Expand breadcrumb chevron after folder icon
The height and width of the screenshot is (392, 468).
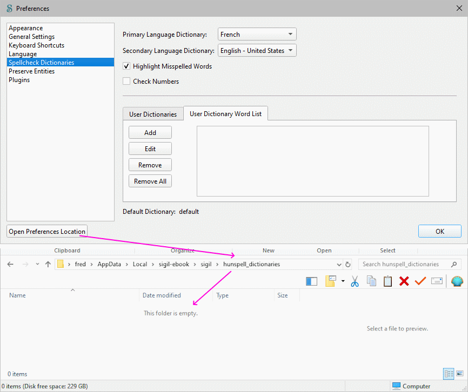tap(69, 265)
